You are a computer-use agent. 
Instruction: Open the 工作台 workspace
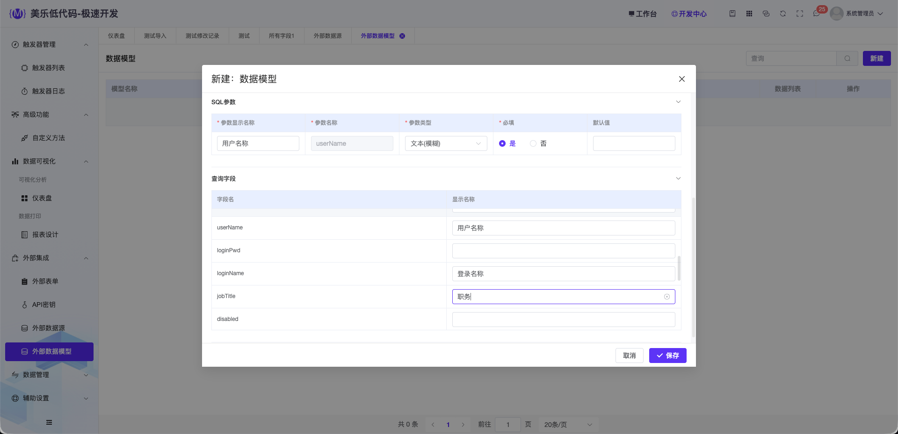pos(643,14)
